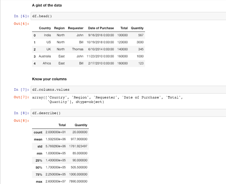Viewport: 226px width, 184px height.
Task: Click the Out[6] output prompt
Action: (x=21, y=24)
